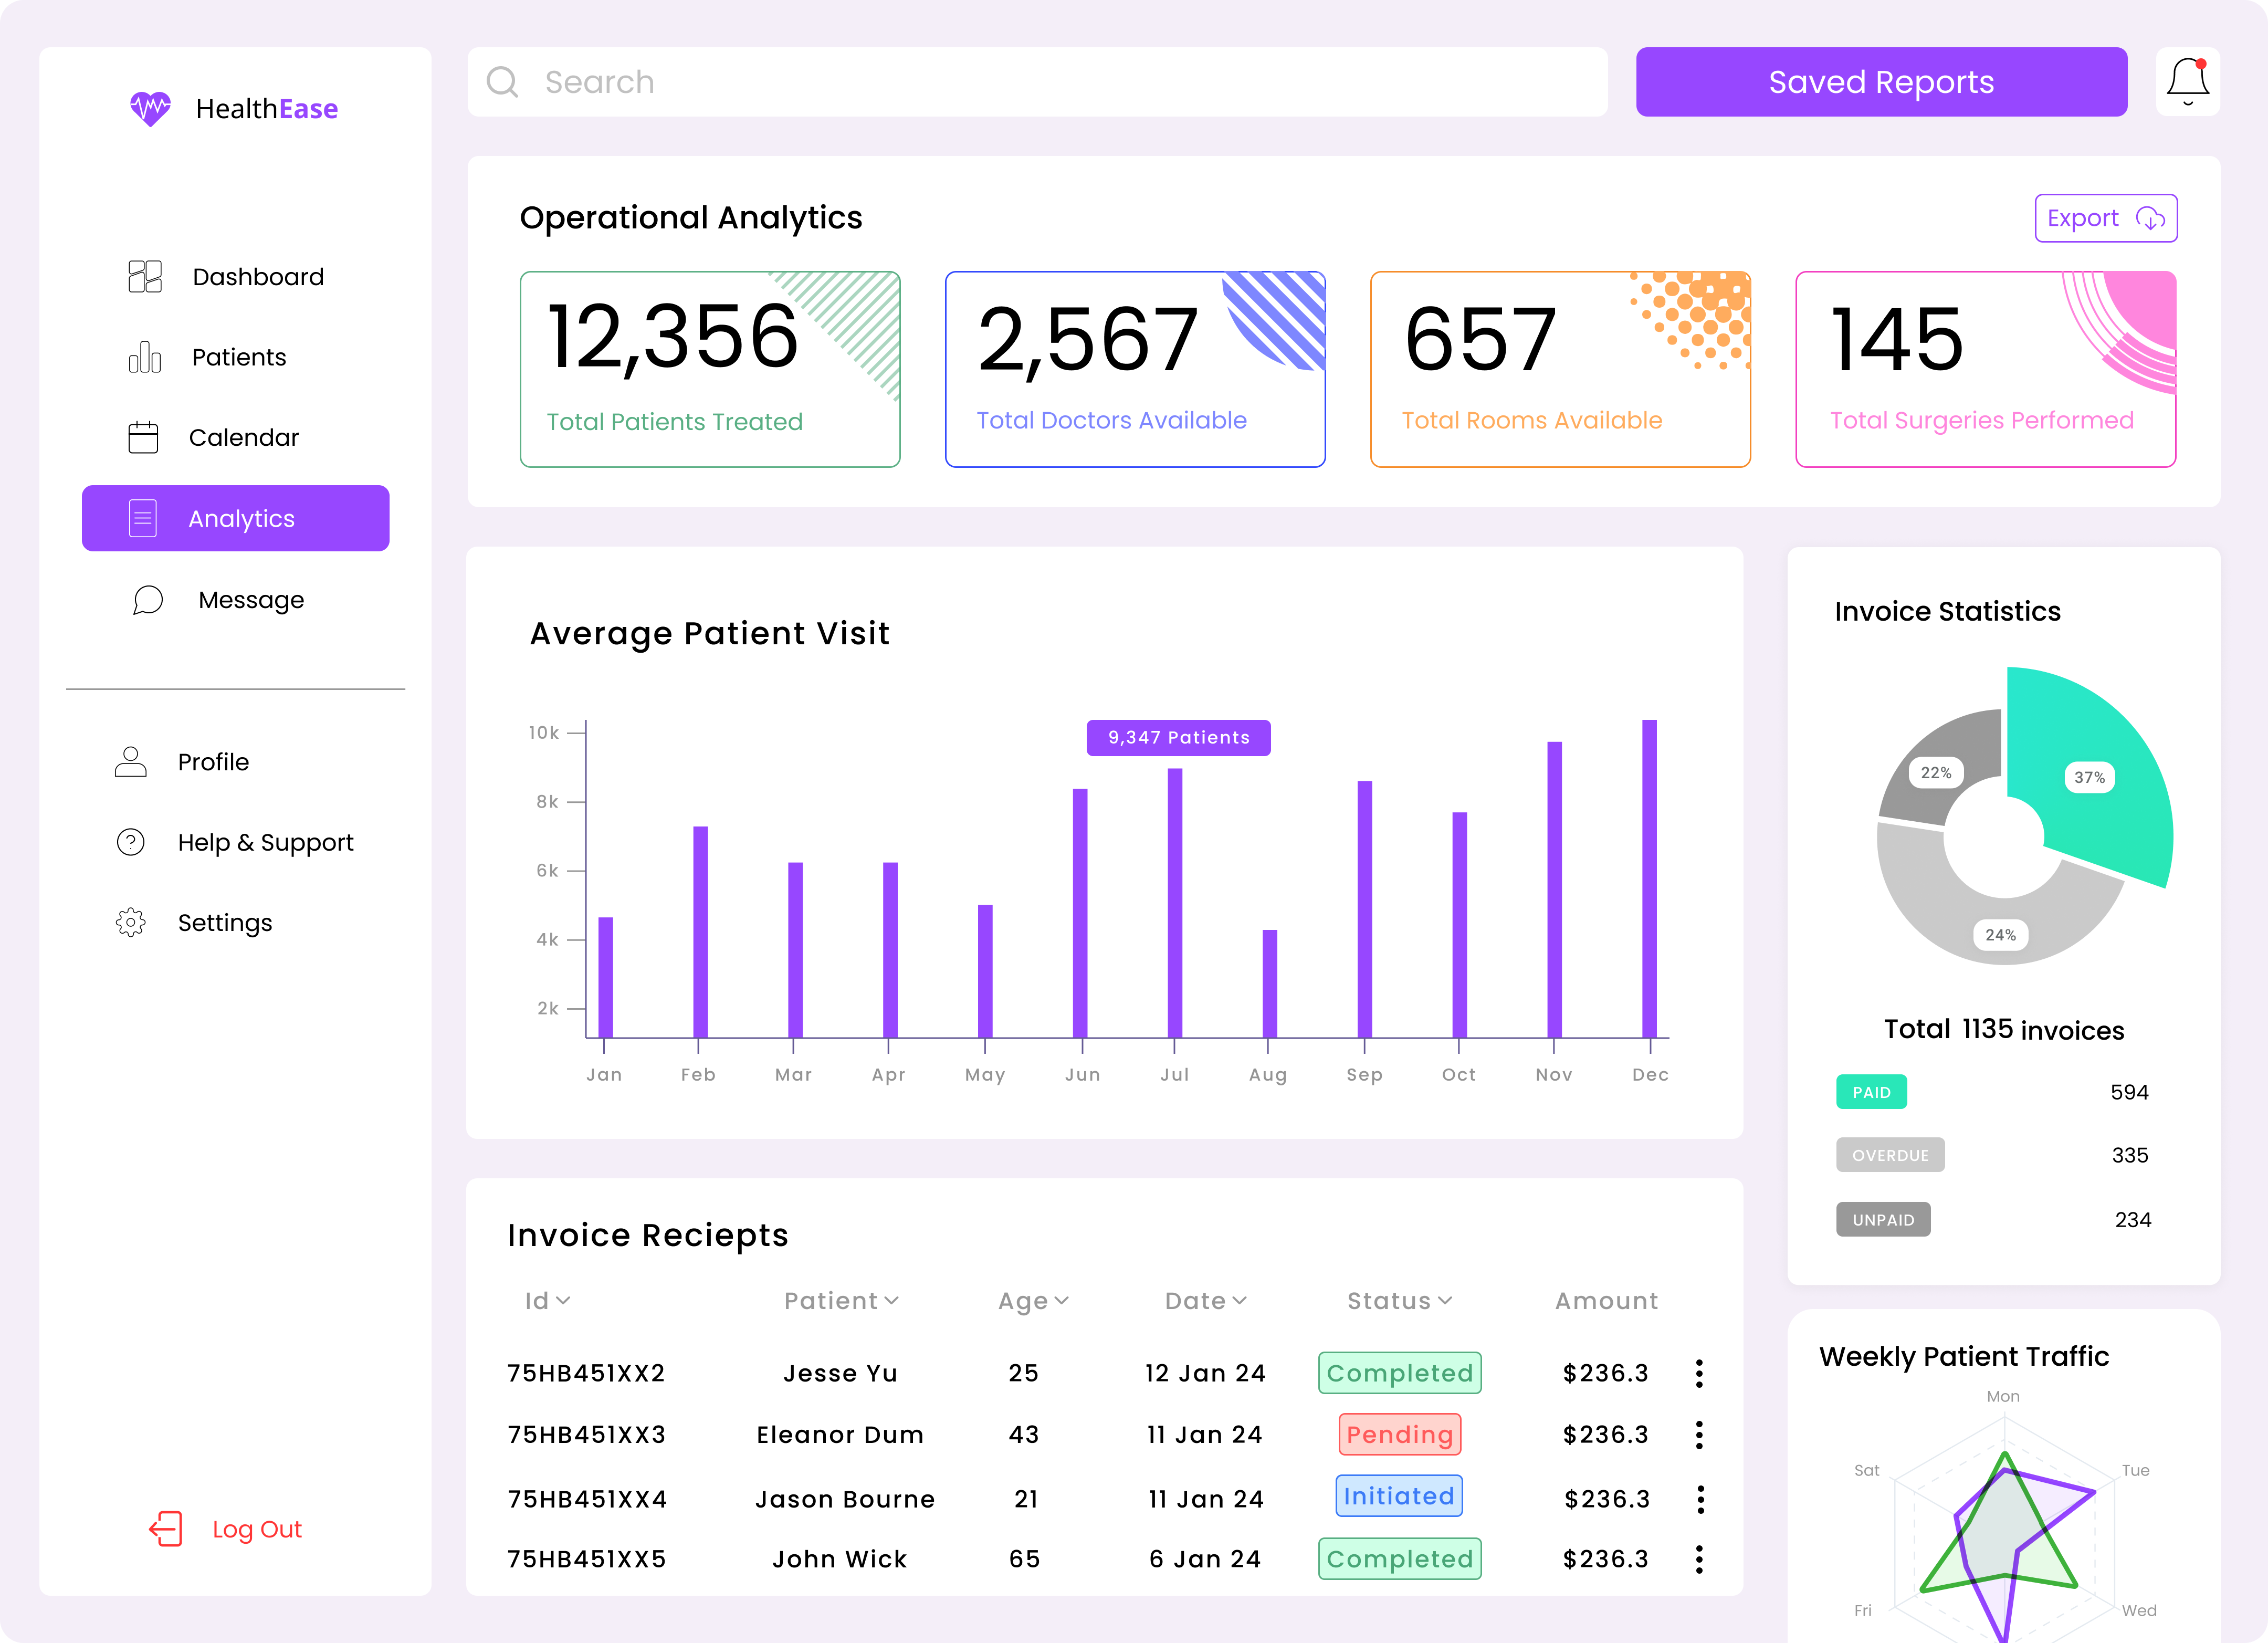The height and width of the screenshot is (1643, 2268).
Task: Select the Total Surgeries Performed card
Action: pyautogui.click(x=1985, y=369)
